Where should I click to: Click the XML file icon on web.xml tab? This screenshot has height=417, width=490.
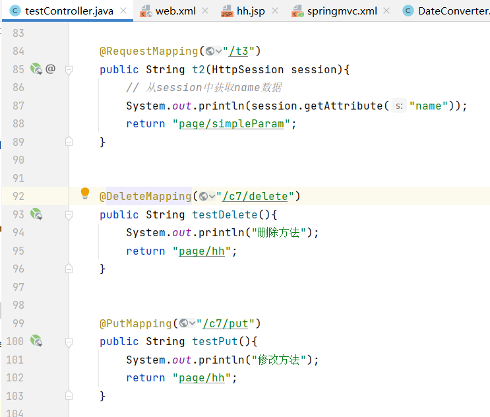click(146, 11)
